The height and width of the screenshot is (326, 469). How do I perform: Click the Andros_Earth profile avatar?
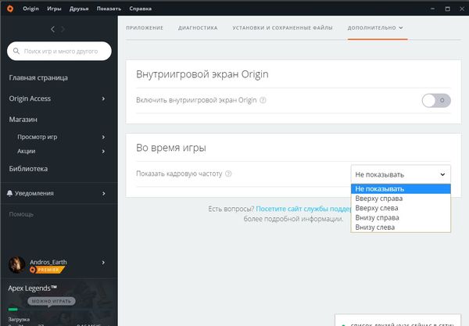click(16, 265)
